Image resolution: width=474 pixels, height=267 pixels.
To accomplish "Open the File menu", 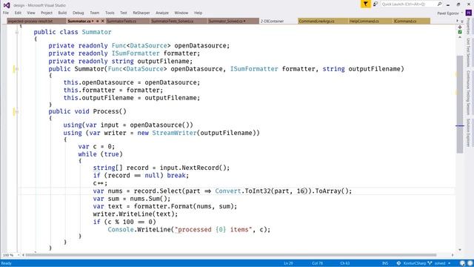I will [x=6, y=13].
